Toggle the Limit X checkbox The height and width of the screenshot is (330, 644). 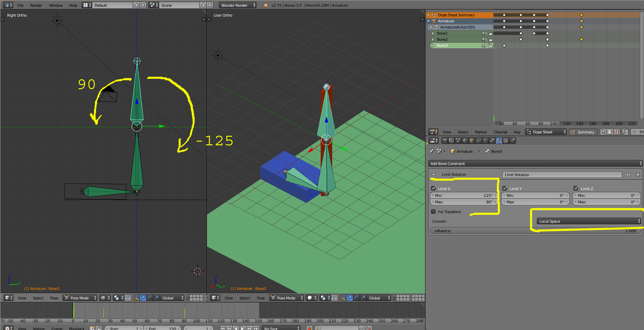click(434, 188)
